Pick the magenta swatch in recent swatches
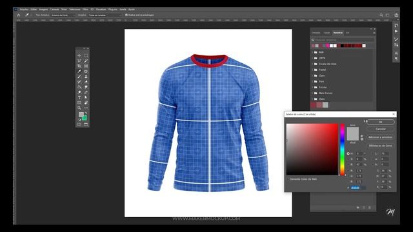 [328, 46]
